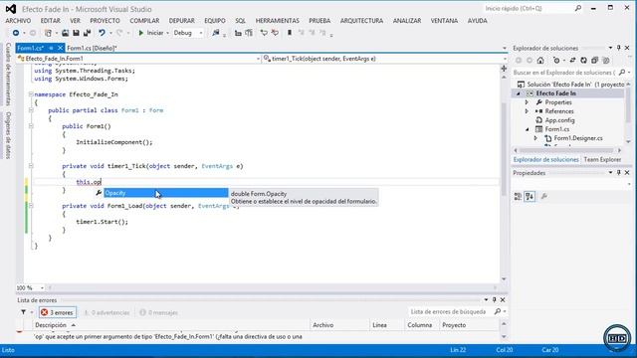Viewport: 637px width, 358px height.
Task: Expand the Properties node in Solution Explorer
Action: [x=527, y=102]
